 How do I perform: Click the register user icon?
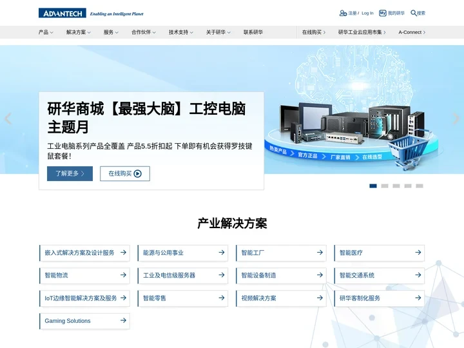click(x=343, y=13)
